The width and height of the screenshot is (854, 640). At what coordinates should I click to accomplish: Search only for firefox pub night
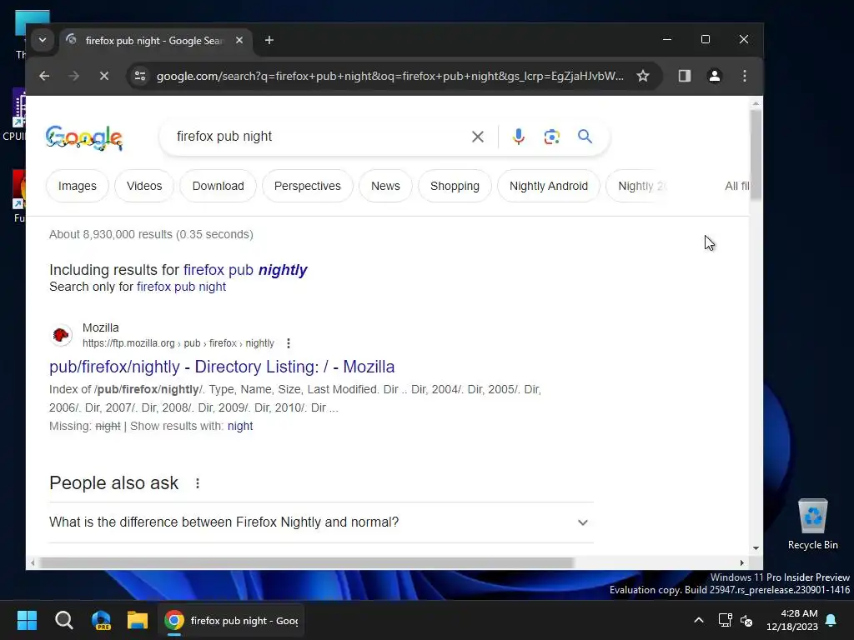coord(181,287)
